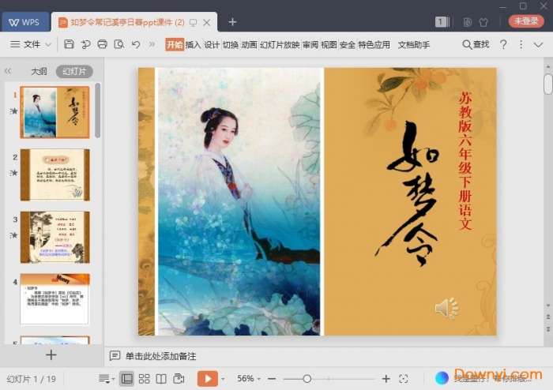Select the 幻灯片放映 ribbon tab
This screenshot has width=553, height=390.
pyautogui.click(x=280, y=45)
